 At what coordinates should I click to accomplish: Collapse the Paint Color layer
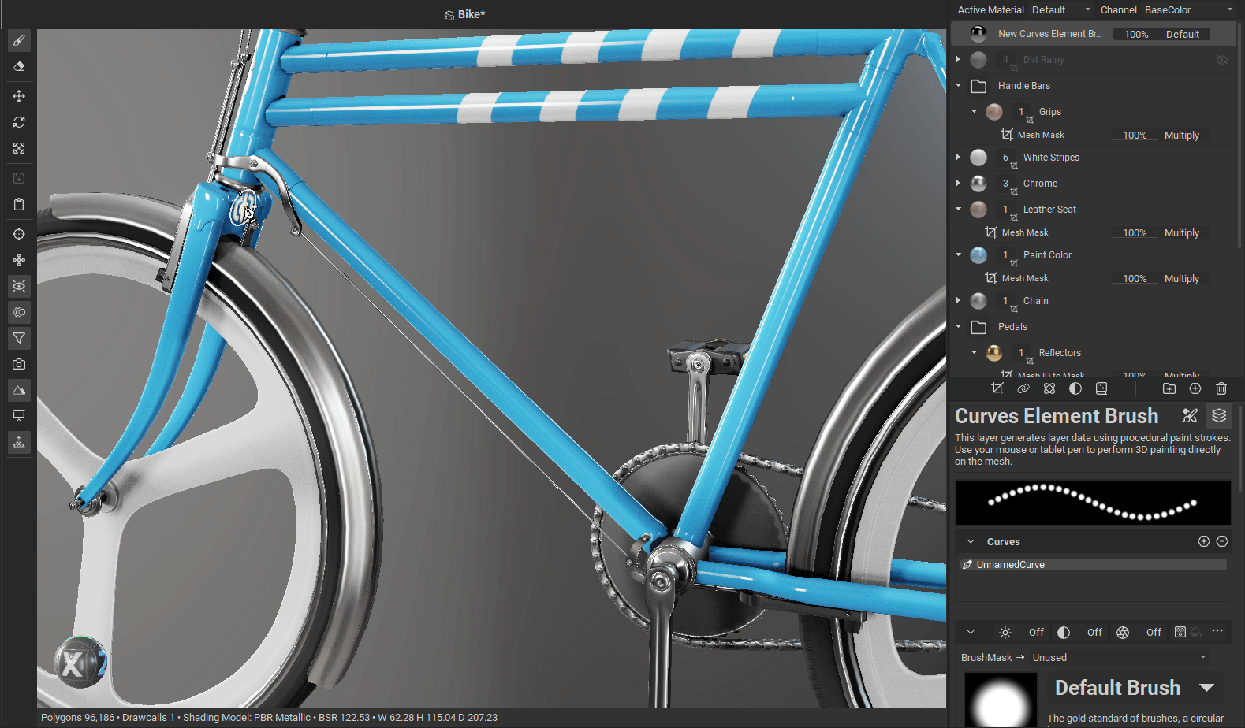coord(958,255)
